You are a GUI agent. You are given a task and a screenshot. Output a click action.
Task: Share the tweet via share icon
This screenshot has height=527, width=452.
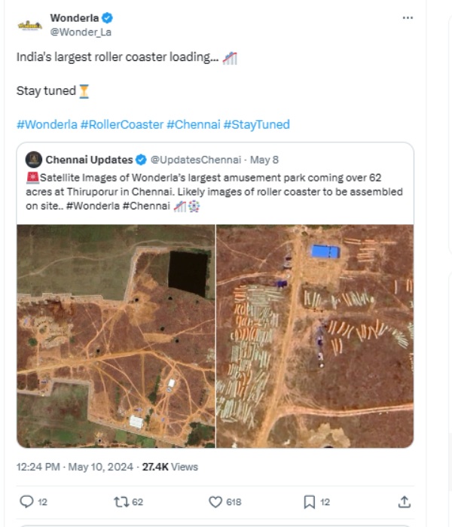405,501
